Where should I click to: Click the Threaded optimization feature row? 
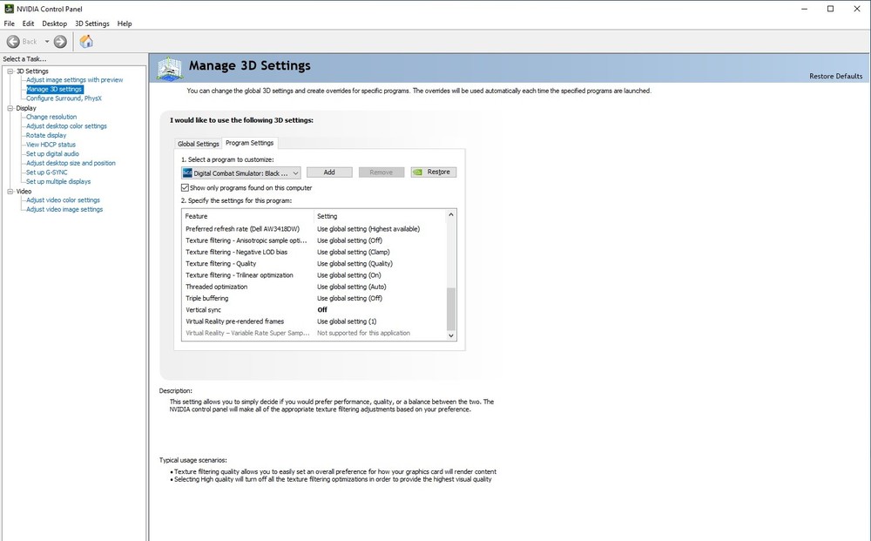tap(314, 287)
